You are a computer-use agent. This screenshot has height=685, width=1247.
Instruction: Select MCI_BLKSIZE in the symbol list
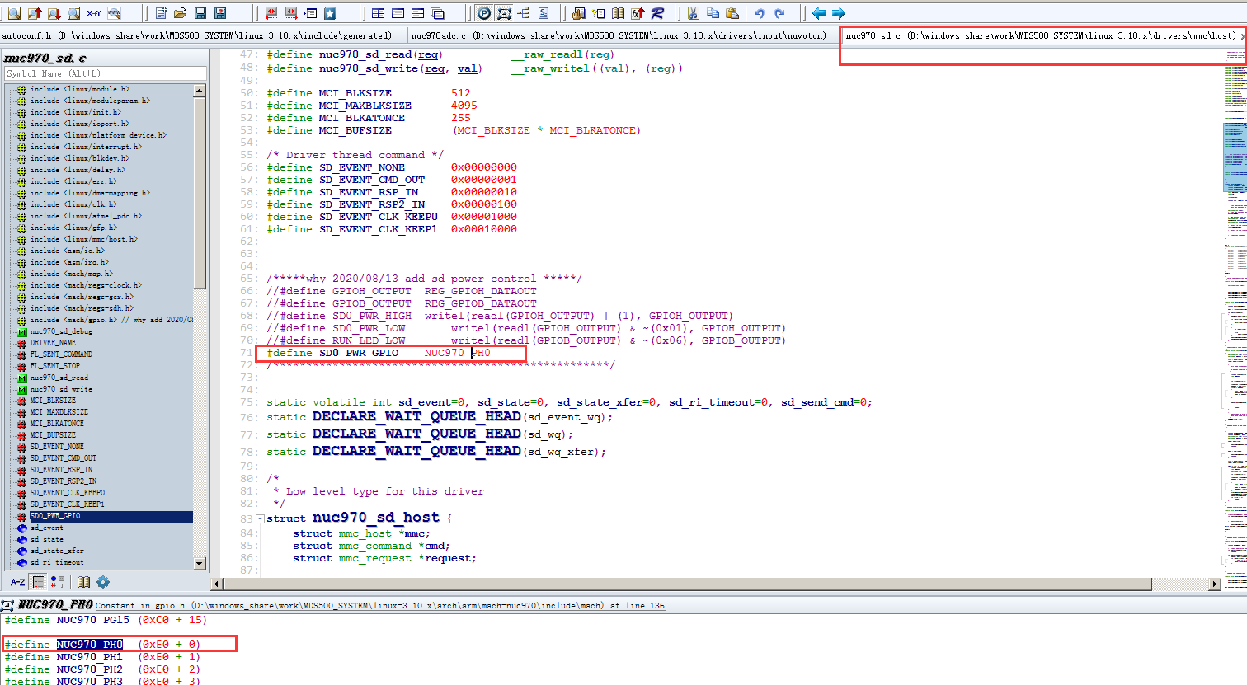click(x=53, y=401)
